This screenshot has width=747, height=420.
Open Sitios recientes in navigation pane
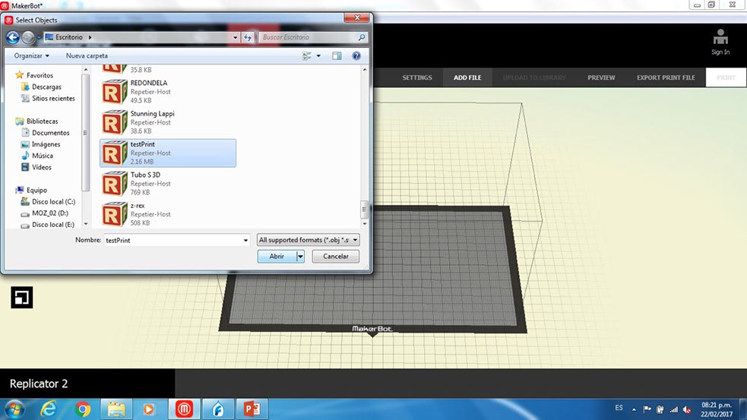[53, 98]
